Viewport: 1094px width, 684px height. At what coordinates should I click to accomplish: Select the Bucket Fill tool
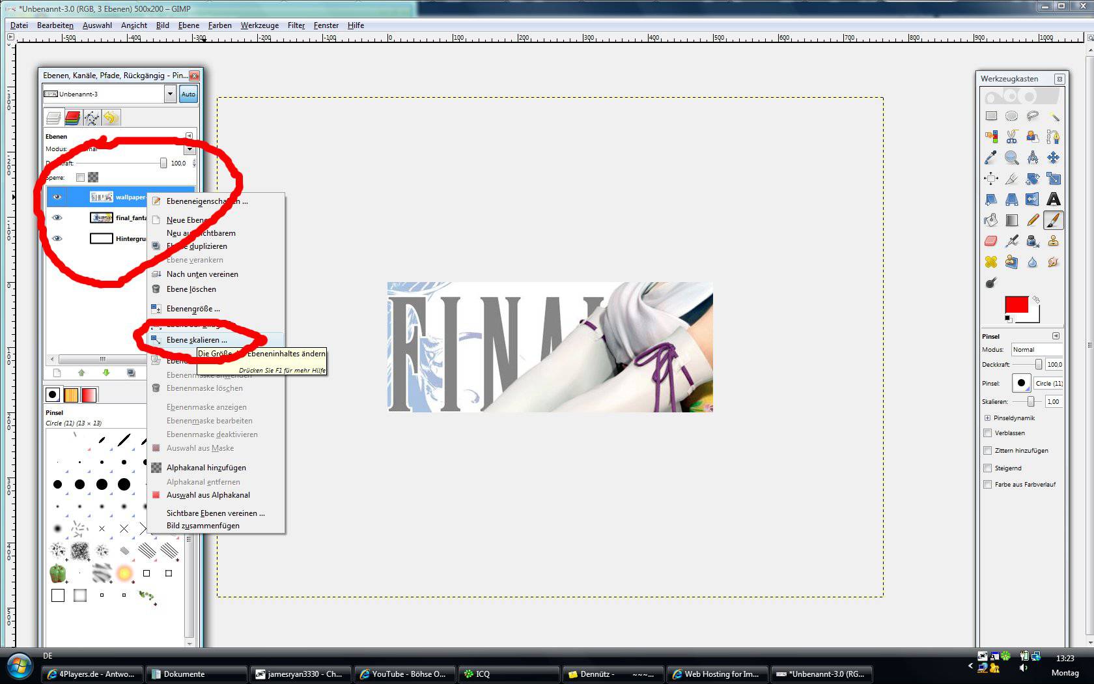click(991, 220)
